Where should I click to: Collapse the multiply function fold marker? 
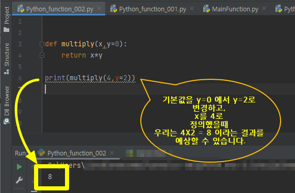tap(42, 44)
